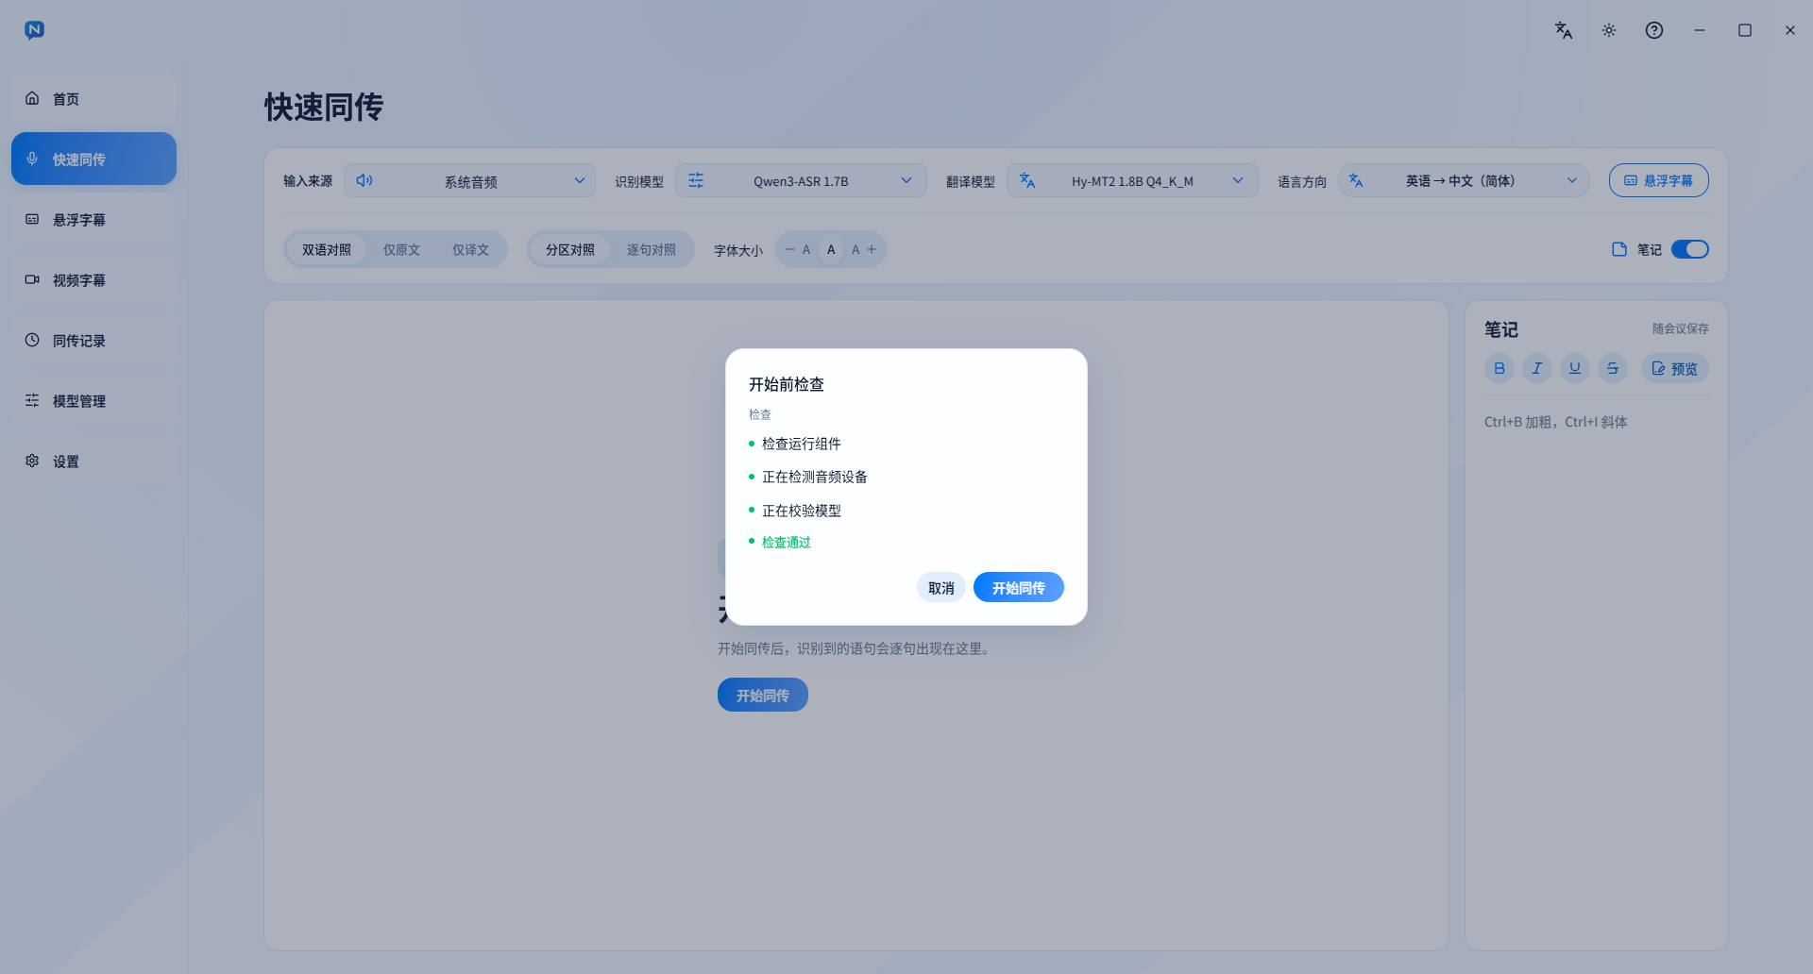
Task: Toggle the 笔记 notes switch
Action: pyautogui.click(x=1690, y=249)
